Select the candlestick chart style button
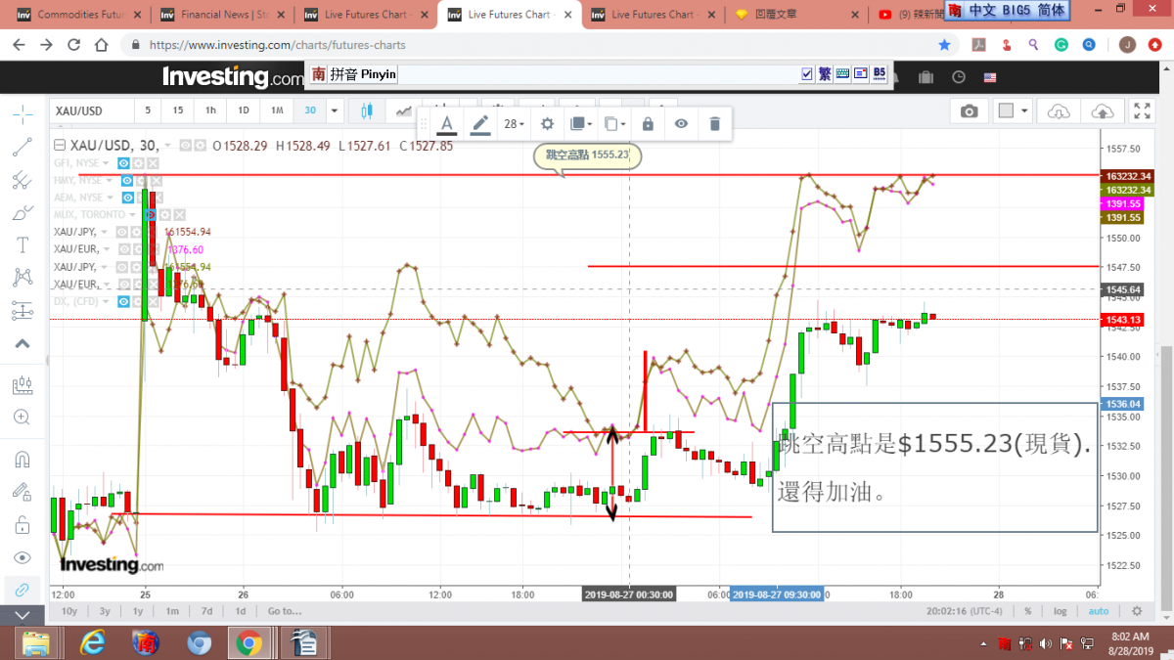 coord(368,110)
